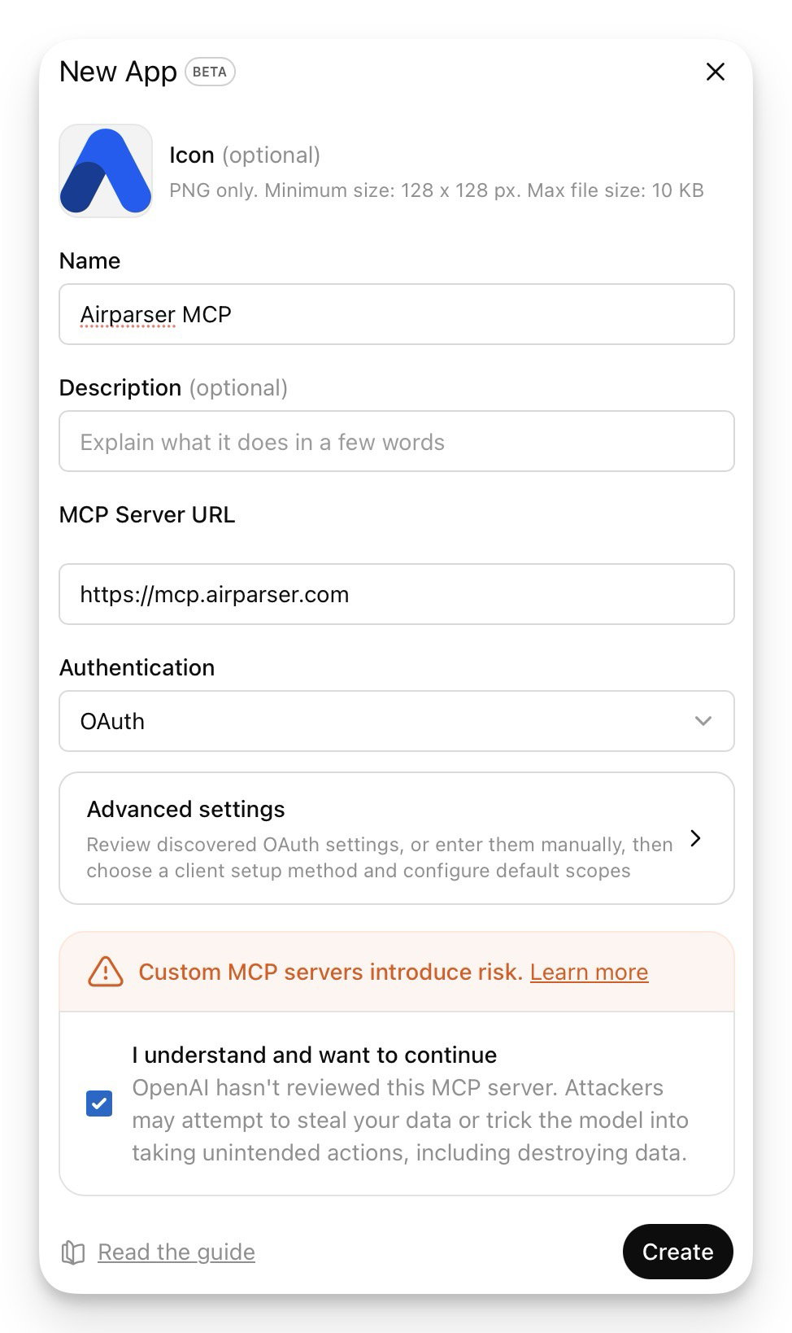The width and height of the screenshot is (792, 1333).
Task: Click the "I understand and want to continue" label
Action: 314,1055
